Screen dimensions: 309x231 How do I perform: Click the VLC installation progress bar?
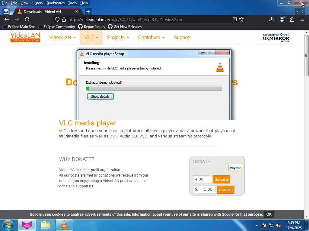coord(154,88)
